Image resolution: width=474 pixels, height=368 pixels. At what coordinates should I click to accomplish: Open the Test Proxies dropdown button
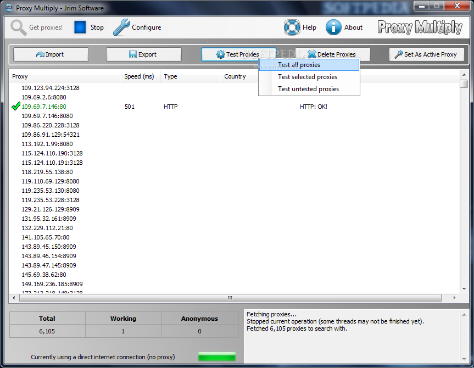point(238,54)
